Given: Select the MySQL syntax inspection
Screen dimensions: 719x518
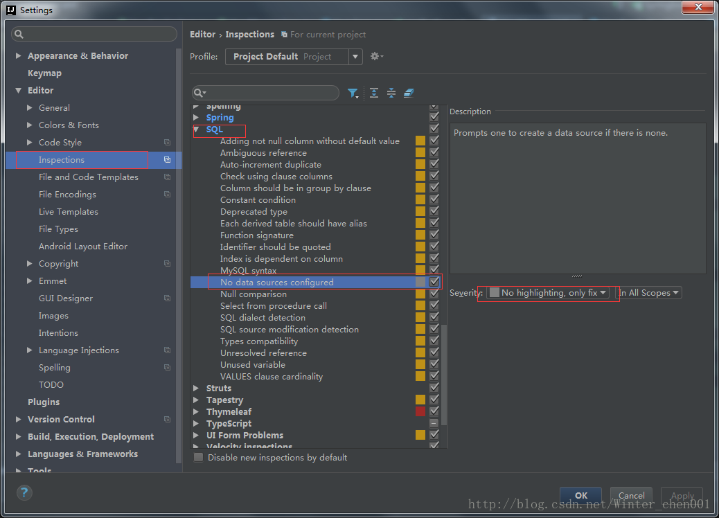Looking at the screenshot, I should click(248, 271).
